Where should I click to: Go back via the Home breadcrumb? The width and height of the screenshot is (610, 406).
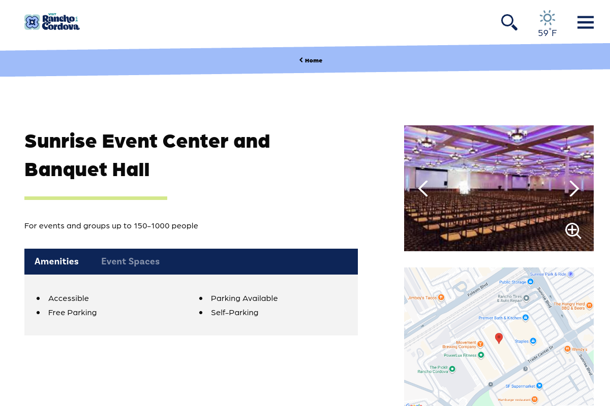coord(311,60)
